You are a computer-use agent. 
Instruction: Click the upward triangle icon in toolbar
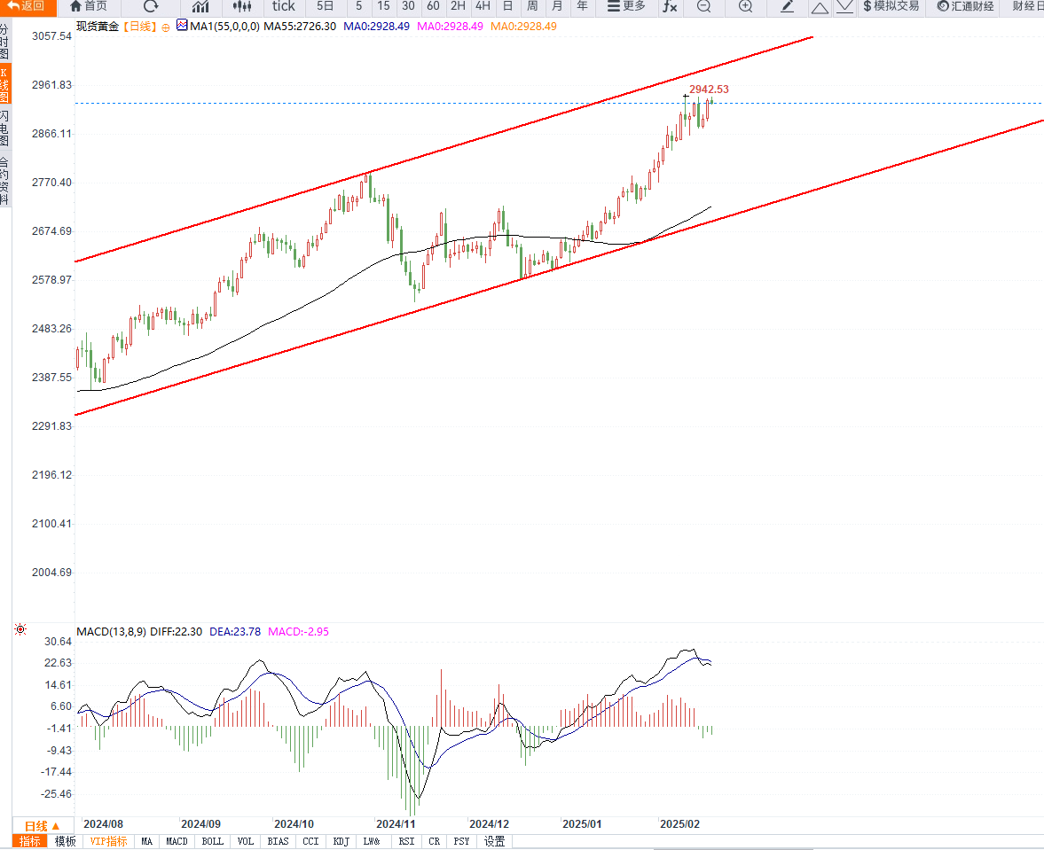pos(820,7)
